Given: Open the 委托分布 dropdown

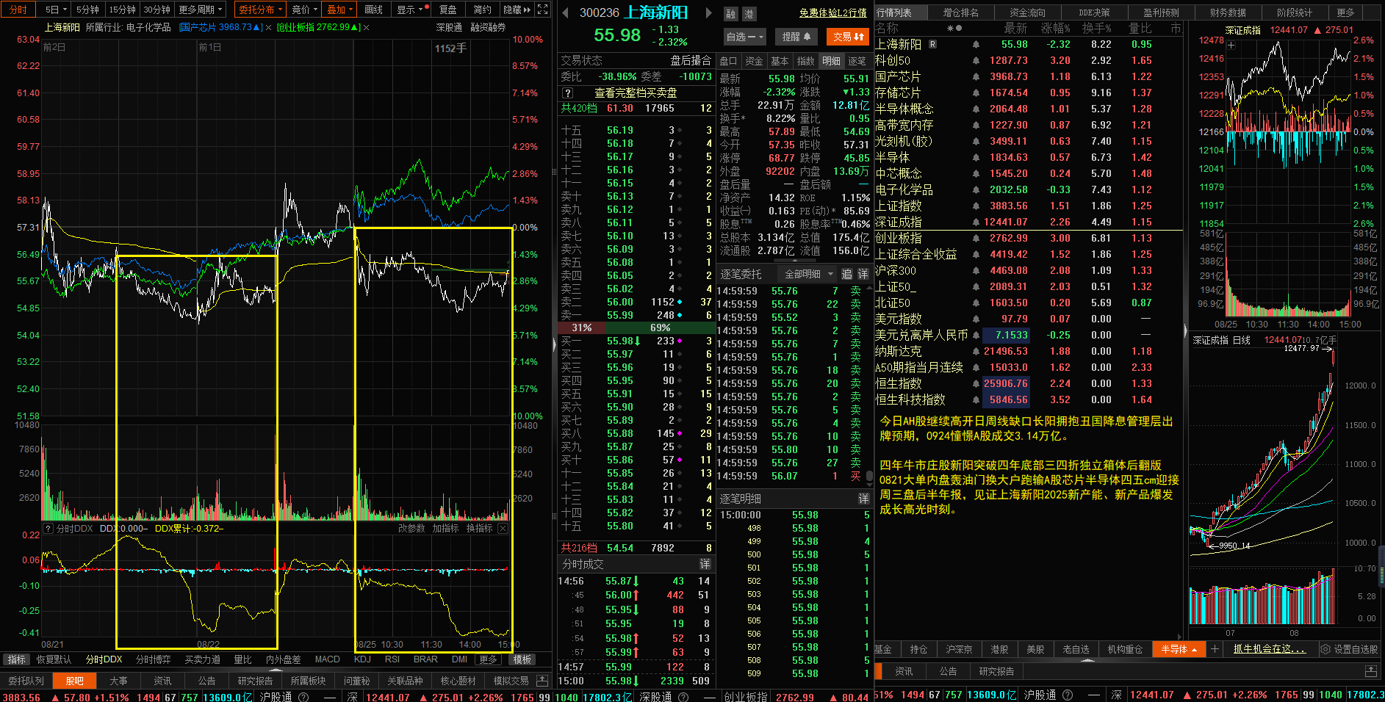Looking at the screenshot, I should [261, 10].
